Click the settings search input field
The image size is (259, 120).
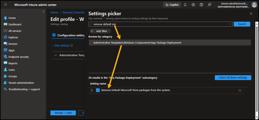(159, 24)
